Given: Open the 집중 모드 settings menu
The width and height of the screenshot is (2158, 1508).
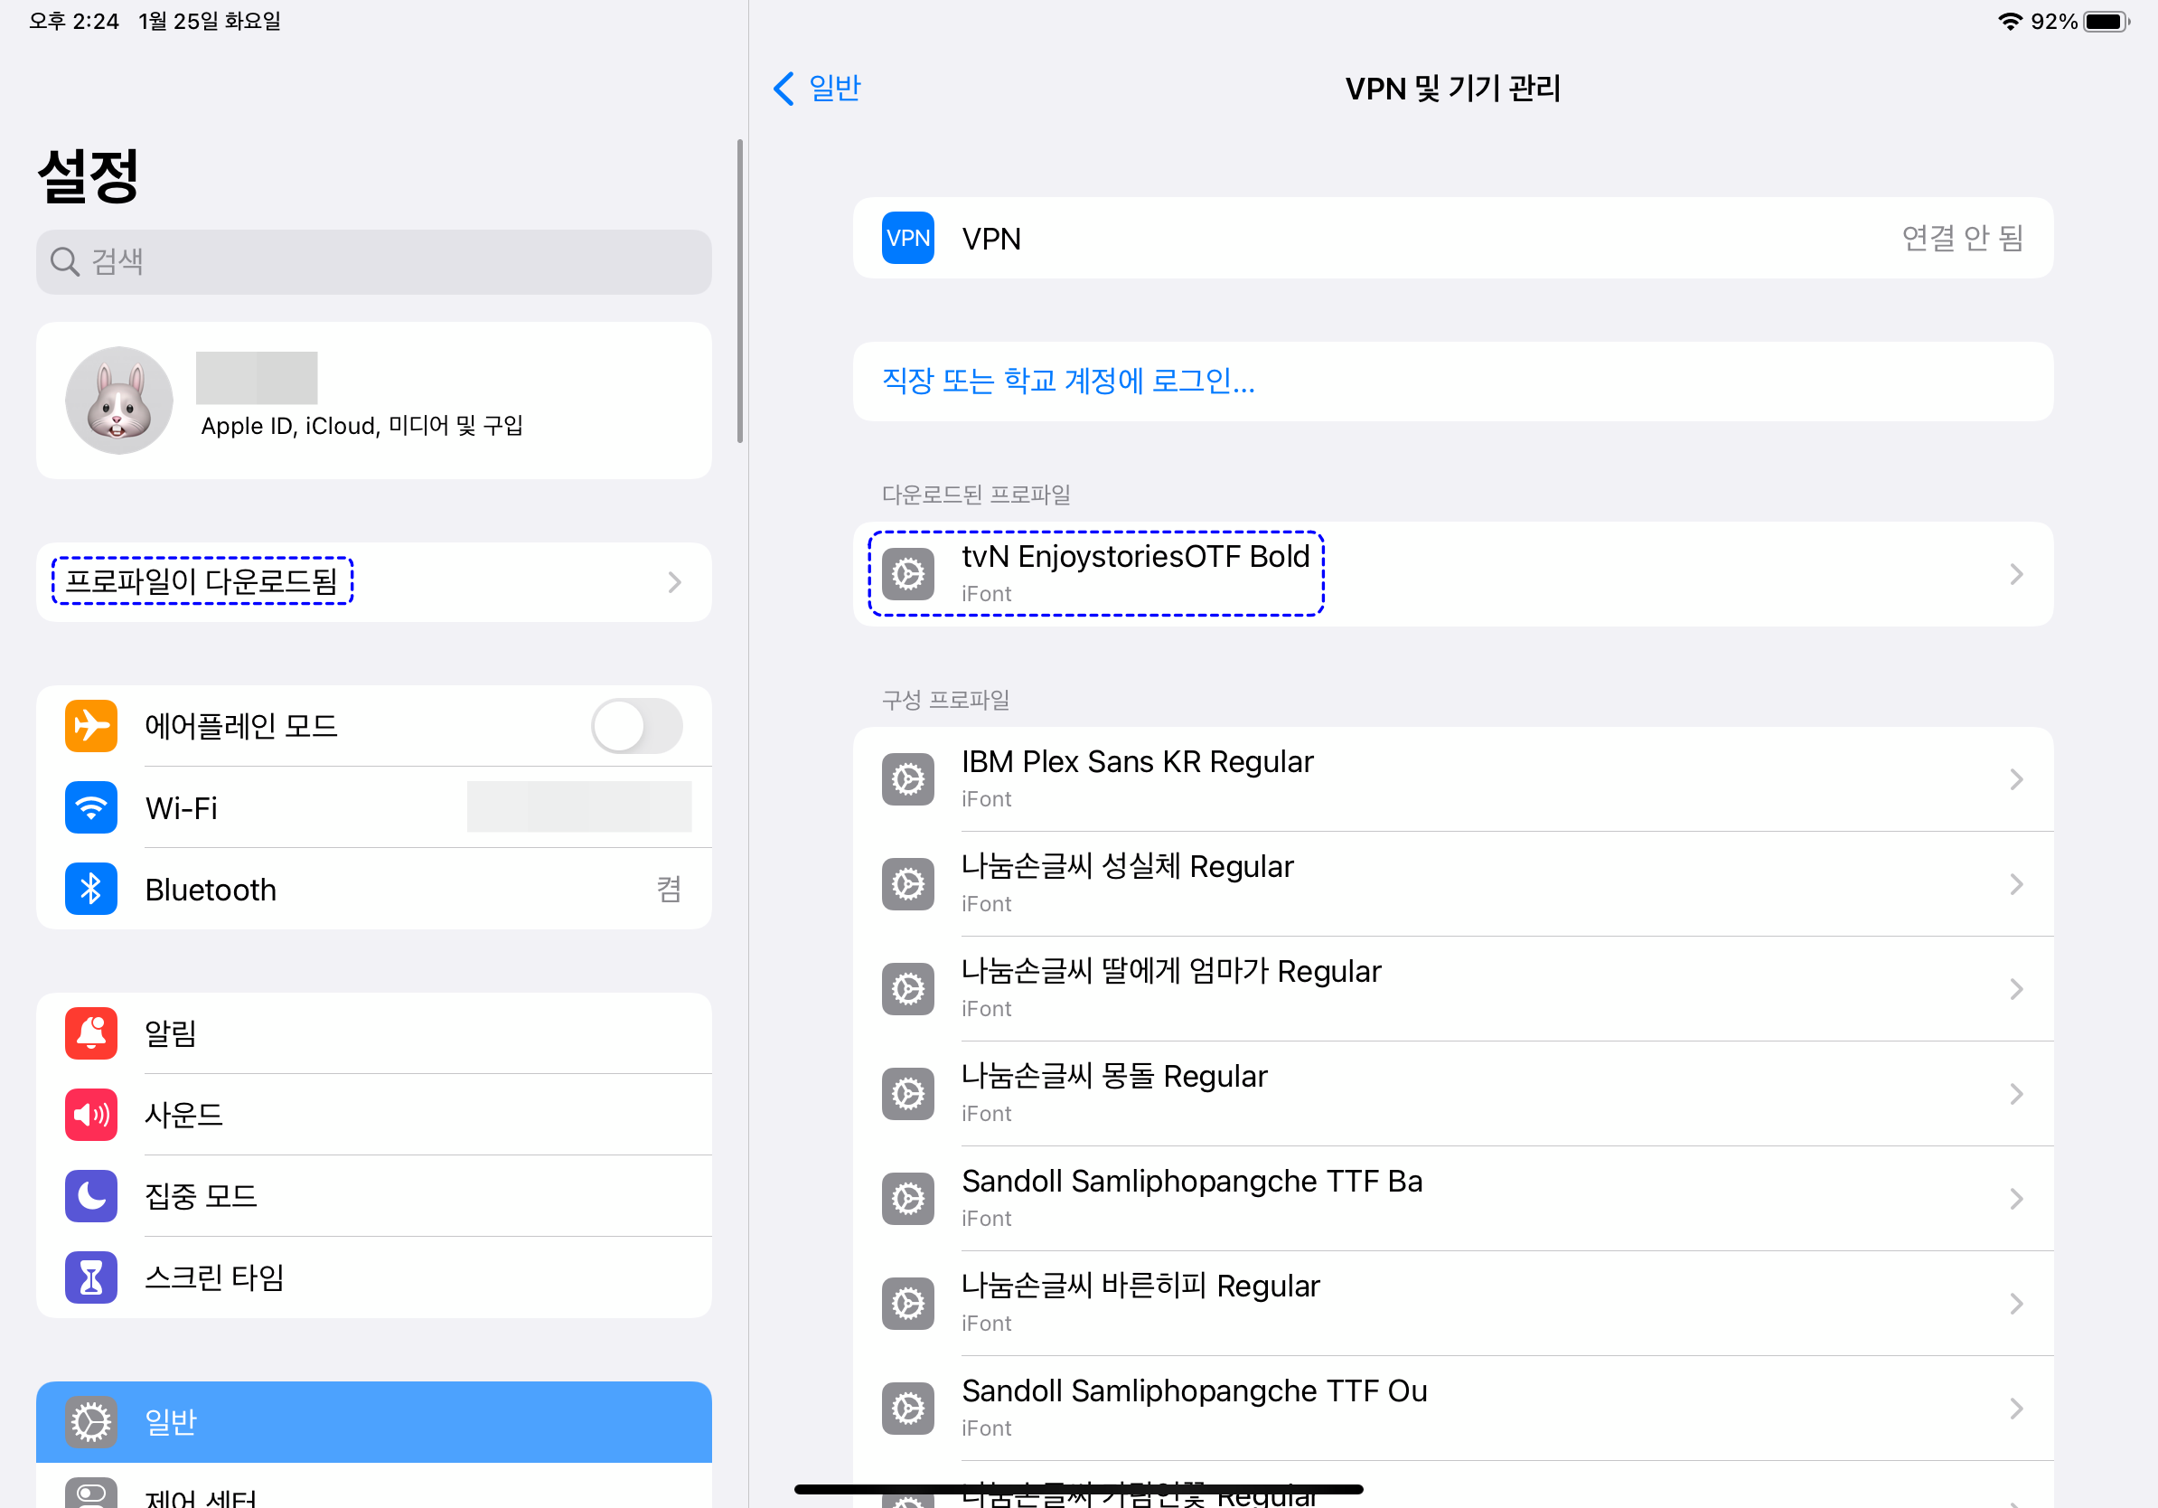Looking at the screenshot, I should coord(374,1196).
